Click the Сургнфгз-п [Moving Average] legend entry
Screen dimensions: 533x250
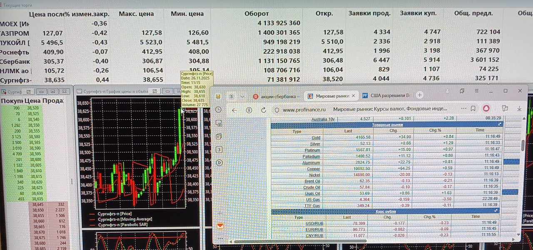coord(125,219)
